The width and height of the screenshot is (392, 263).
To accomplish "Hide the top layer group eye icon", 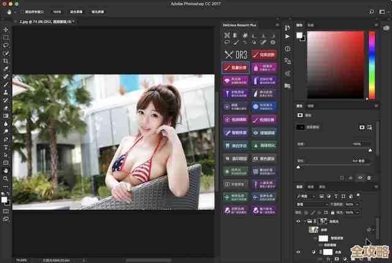I will (x=298, y=221).
